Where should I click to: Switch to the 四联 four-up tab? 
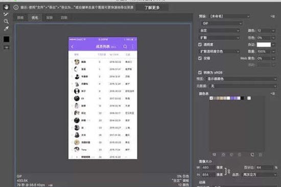tap(64, 17)
